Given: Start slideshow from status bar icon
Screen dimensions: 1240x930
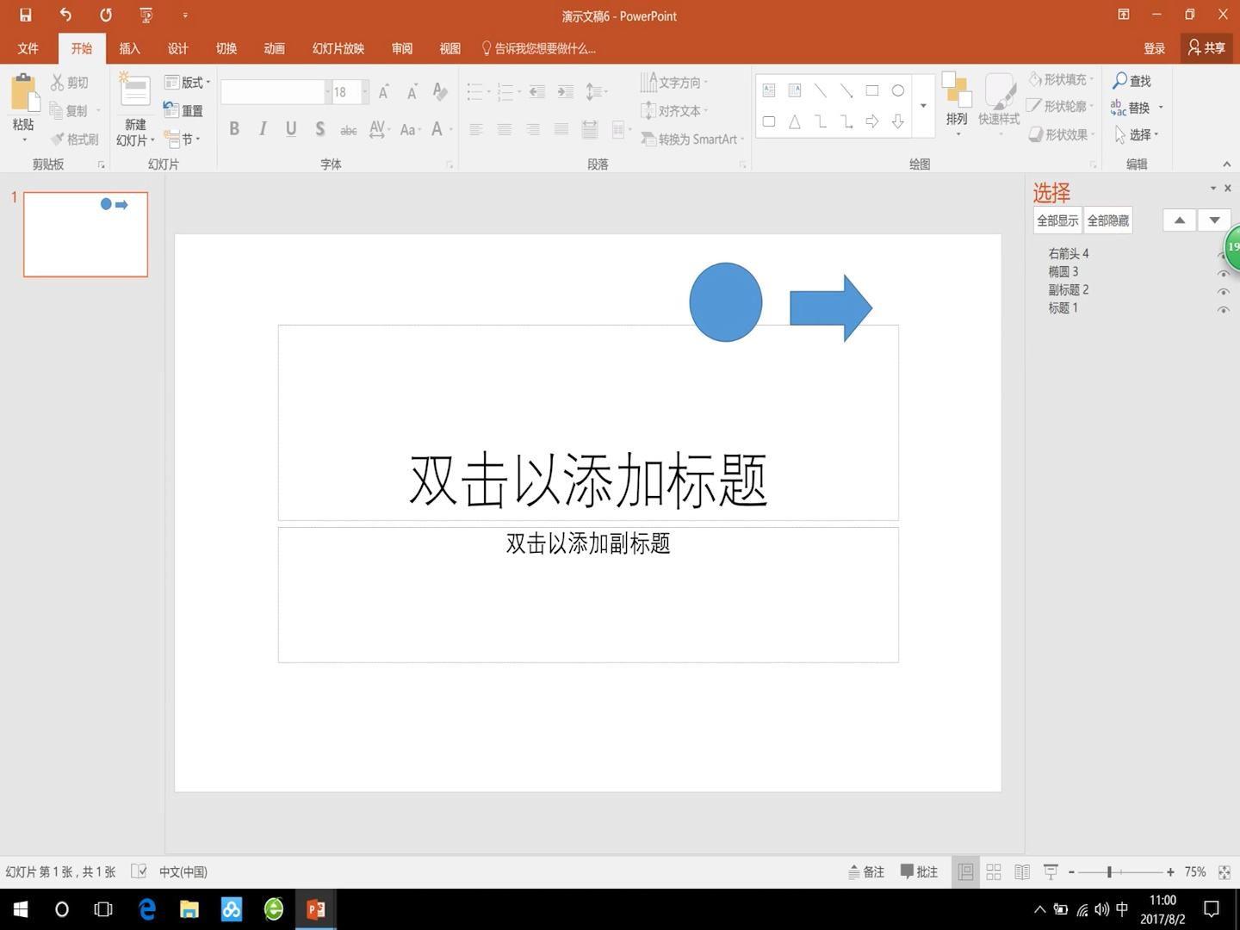Looking at the screenshot, I should pyautogui.click(x=1051, y=871).
